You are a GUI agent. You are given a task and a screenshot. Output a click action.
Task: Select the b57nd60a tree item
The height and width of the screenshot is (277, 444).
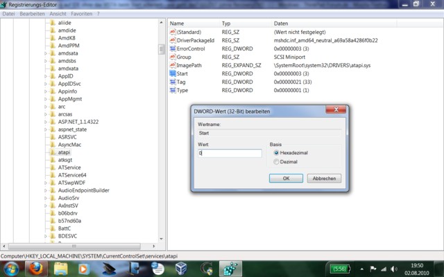pos(69,221)
